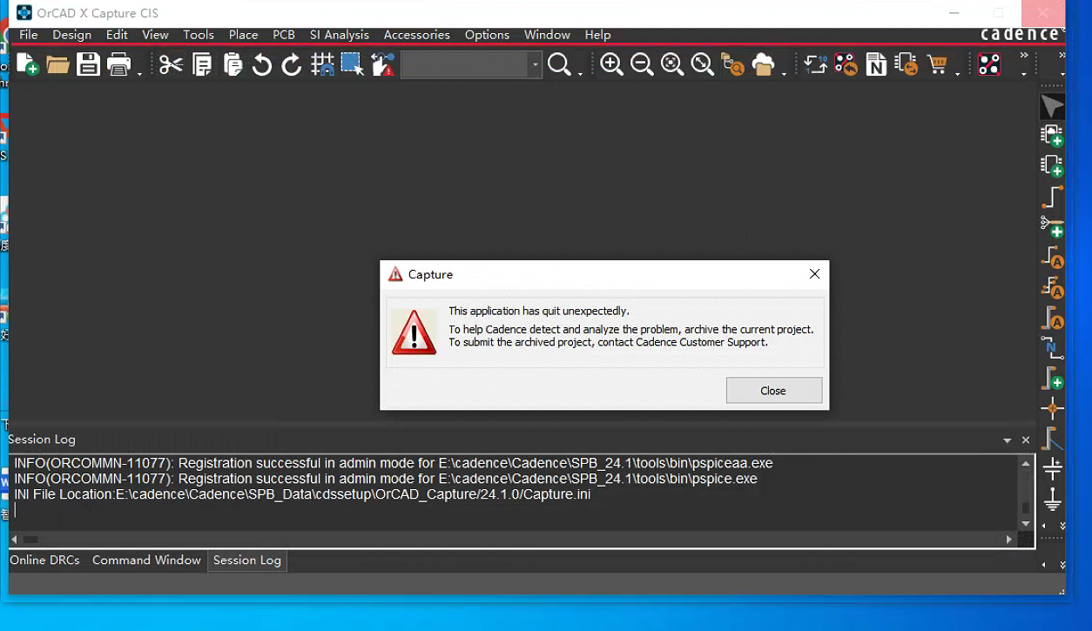Toggle snap to grid icon
The image size is (1092, 631).
point(322,64)
